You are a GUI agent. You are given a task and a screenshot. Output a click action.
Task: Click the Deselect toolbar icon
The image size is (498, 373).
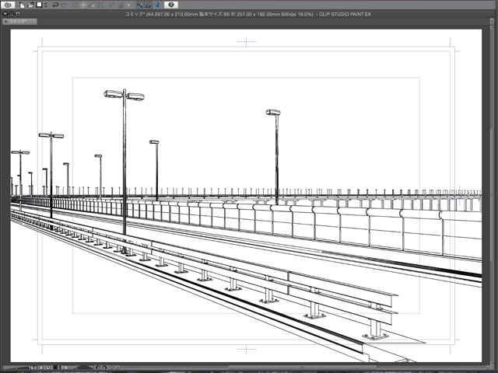pyautogui.click(x=112, y=5)
